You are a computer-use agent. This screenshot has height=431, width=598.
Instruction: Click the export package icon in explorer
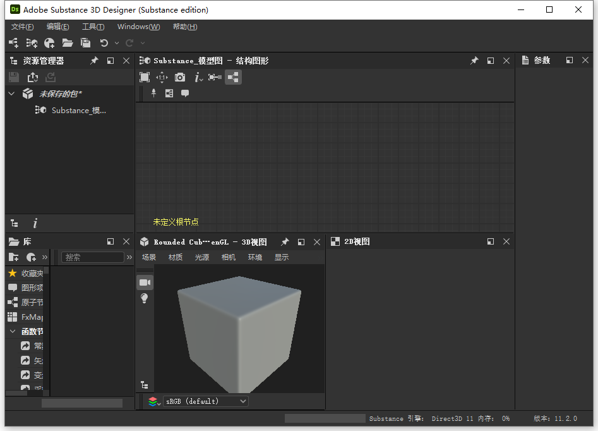pos(33,78)
